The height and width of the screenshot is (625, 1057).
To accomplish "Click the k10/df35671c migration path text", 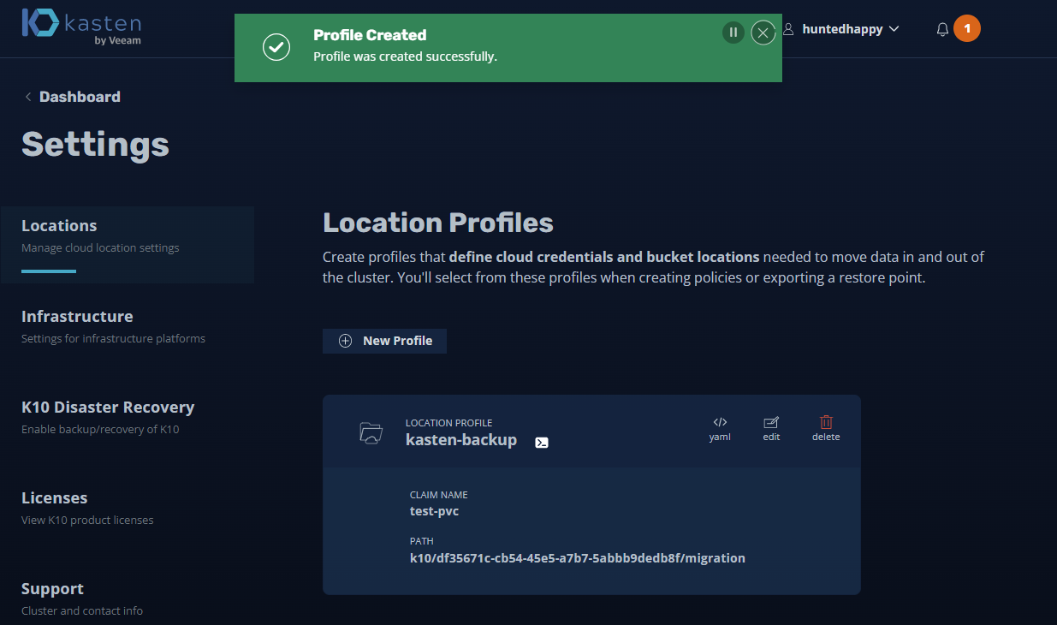I will [x=578, y=558].
